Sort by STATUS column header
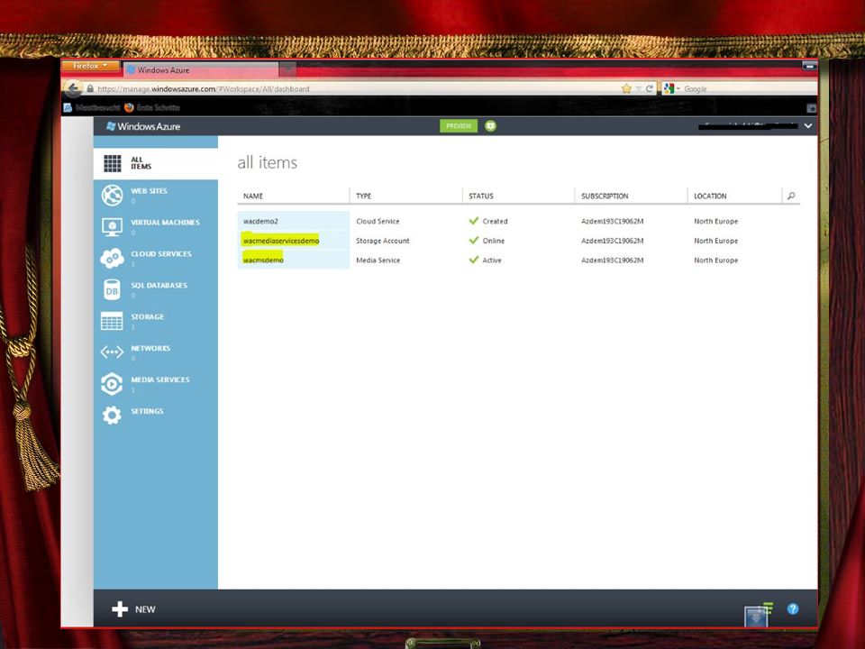This screenshot has height=649, width=865. click(x=481, y=196)
